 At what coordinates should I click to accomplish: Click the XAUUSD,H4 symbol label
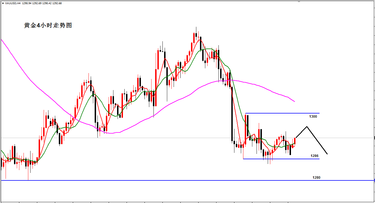[13, 3]
